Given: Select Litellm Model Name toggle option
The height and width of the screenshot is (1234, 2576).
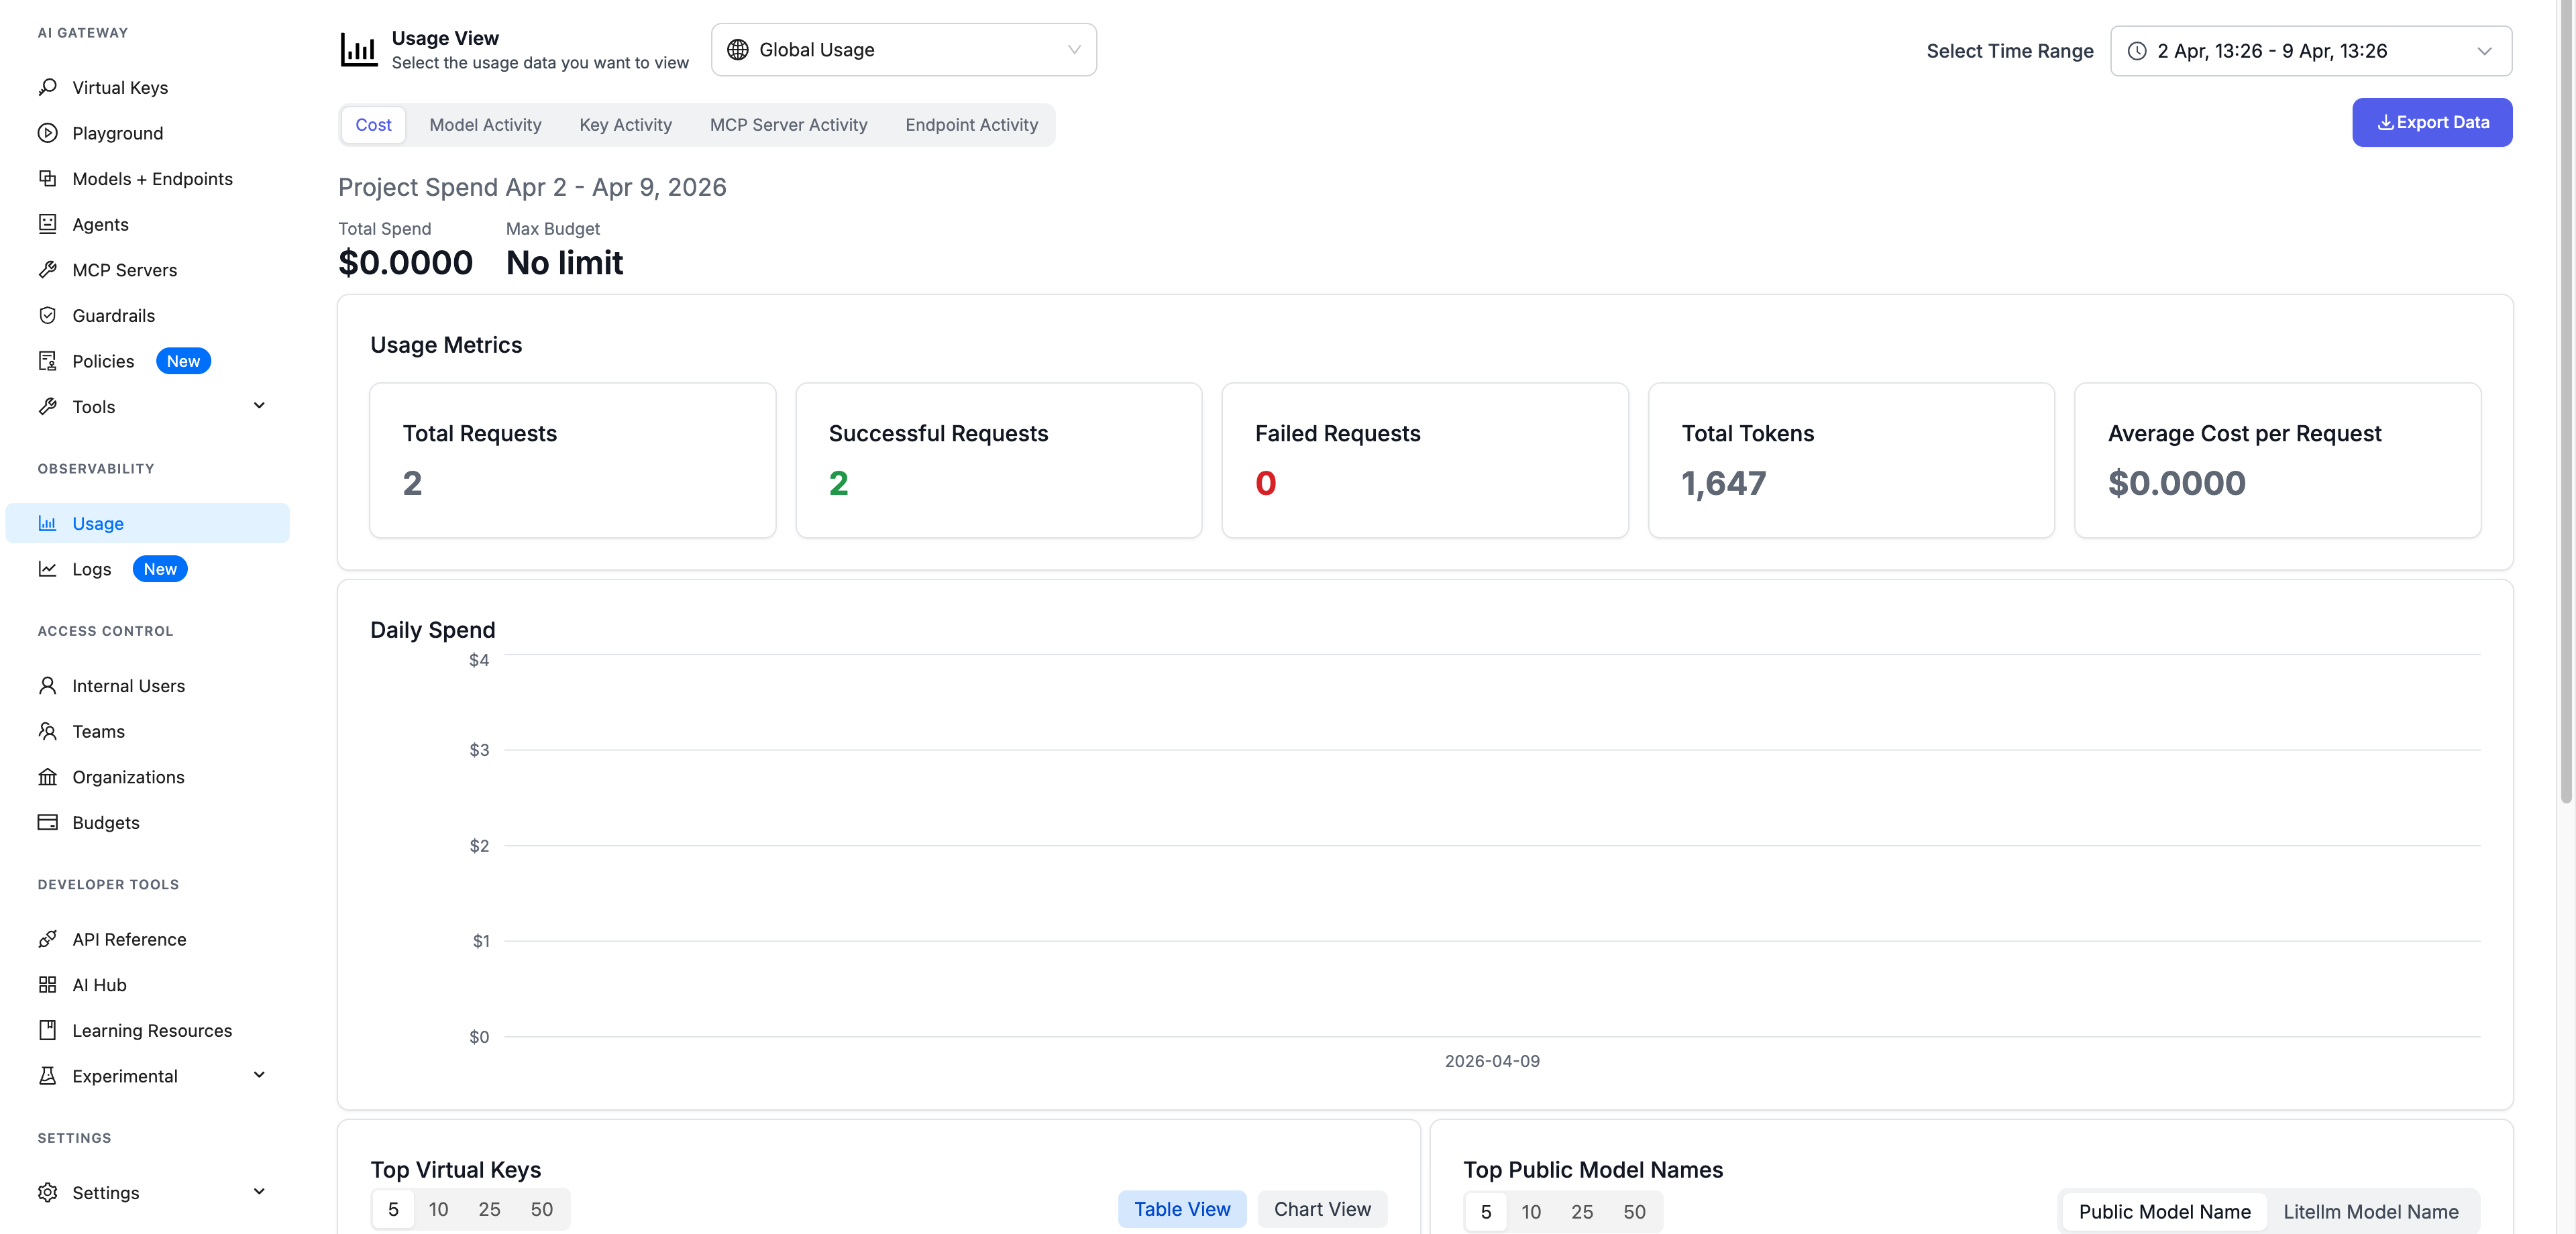Looking at the screenshot, I should coord(2369,1211).
